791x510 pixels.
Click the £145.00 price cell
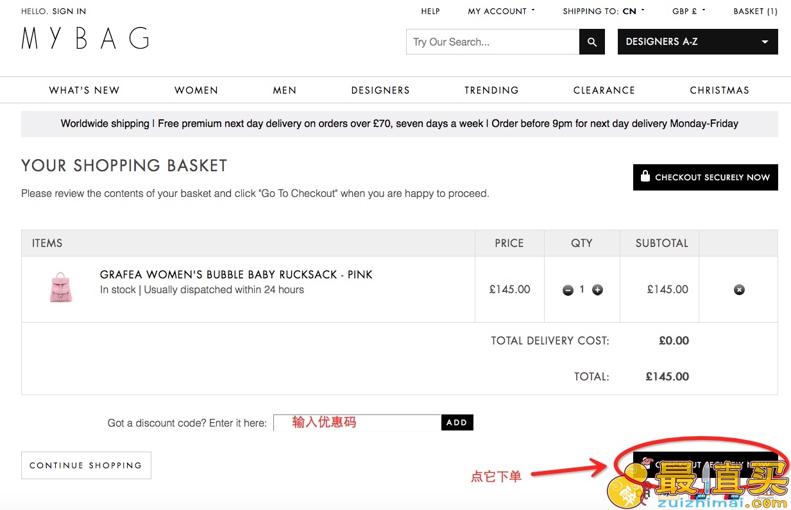tap(510, 289)
